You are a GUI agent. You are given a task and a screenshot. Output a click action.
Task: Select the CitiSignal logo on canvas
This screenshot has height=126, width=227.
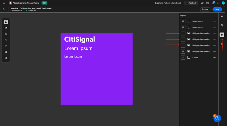point(80,39)
